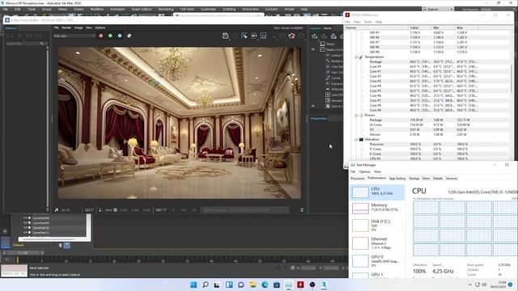Toggle Display Correction layer visibility eye
Image resolution: width=518 pixels, height=291 pixels.
point(313,49)
